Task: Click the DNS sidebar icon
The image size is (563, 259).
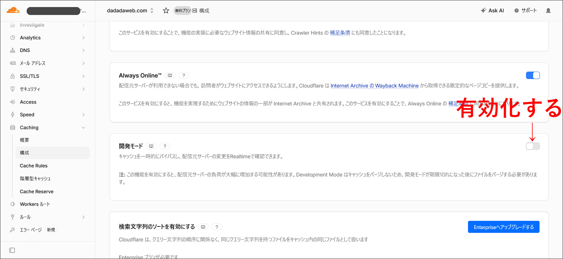Action: pyautogui.click(x=13, y=50)
